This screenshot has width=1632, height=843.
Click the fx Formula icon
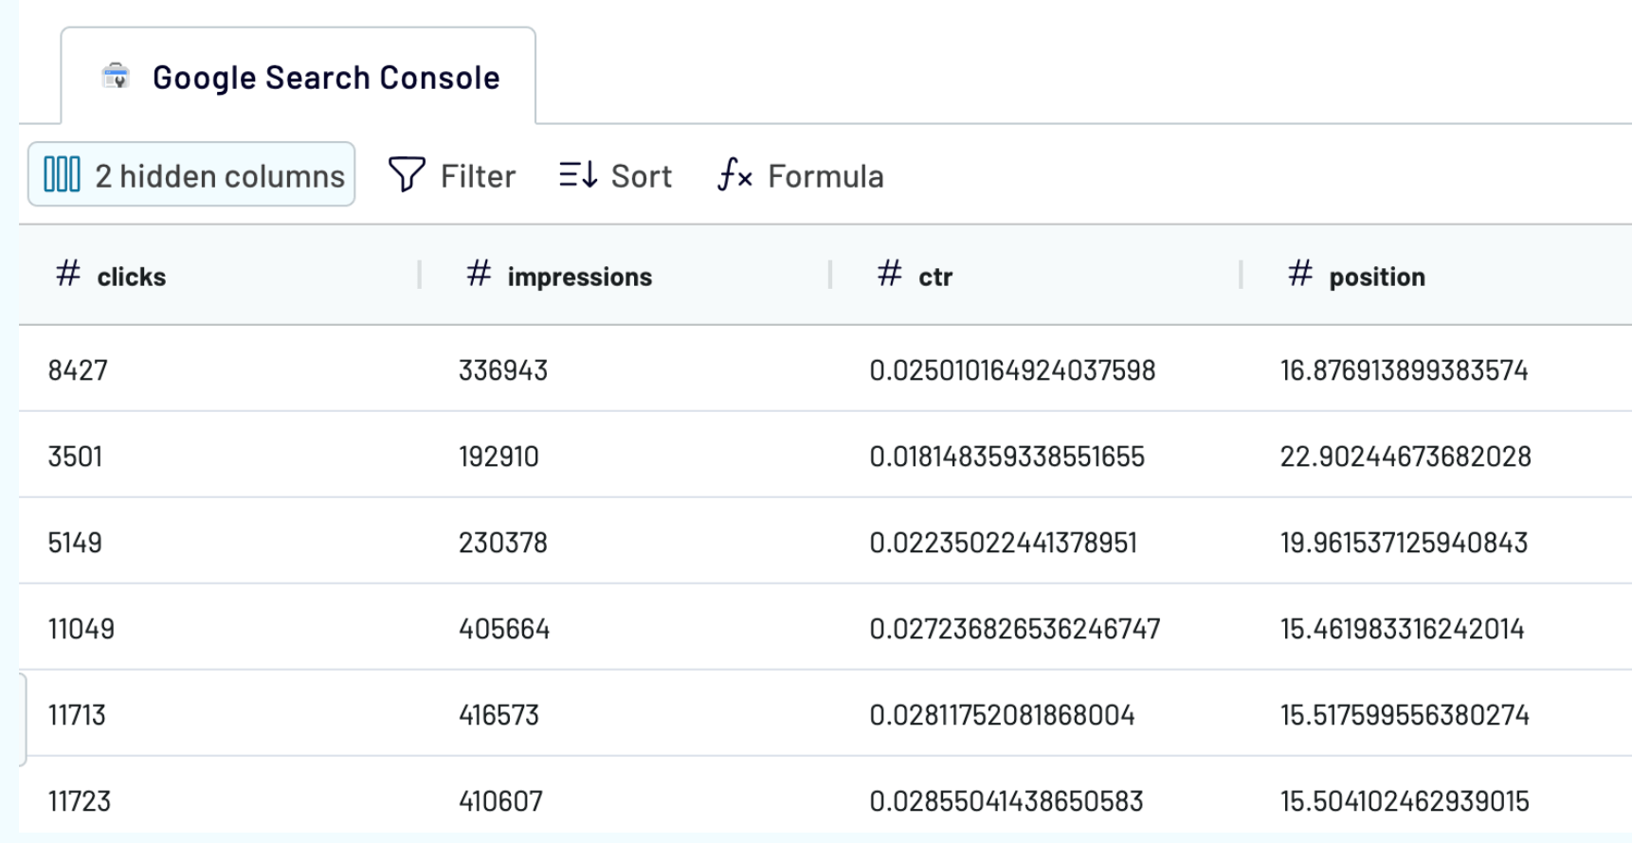tap(734, 175)
